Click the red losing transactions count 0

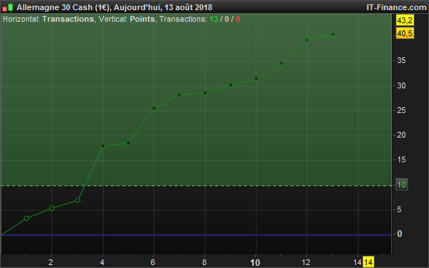[x=238, y=19]
